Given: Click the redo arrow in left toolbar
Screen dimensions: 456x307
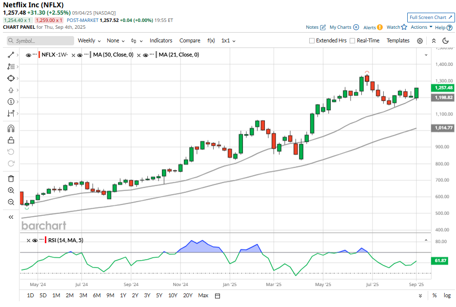Looking at the screenshot, I should click(11, 164).
